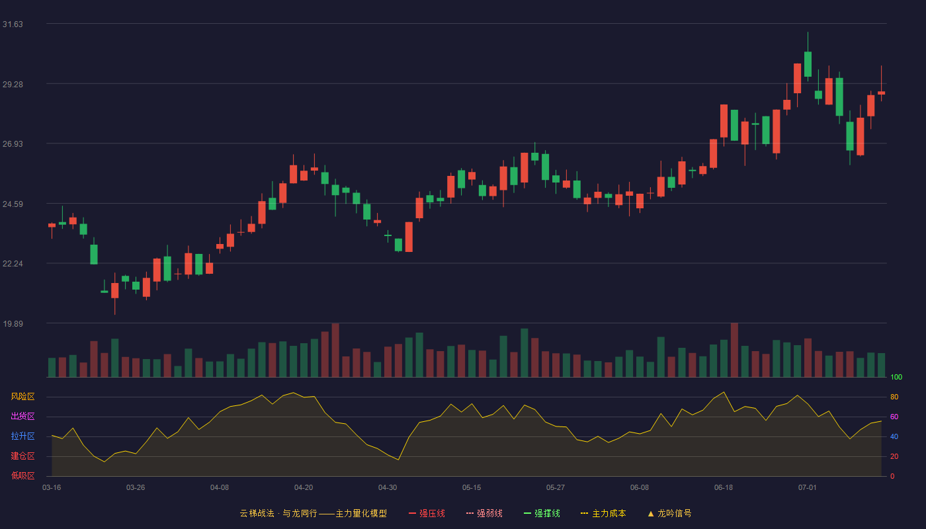Image resolution: width=926 pixels, height=529 pixels.
Task: Click the magenta 60 indicator axis value
Action: 894,417
